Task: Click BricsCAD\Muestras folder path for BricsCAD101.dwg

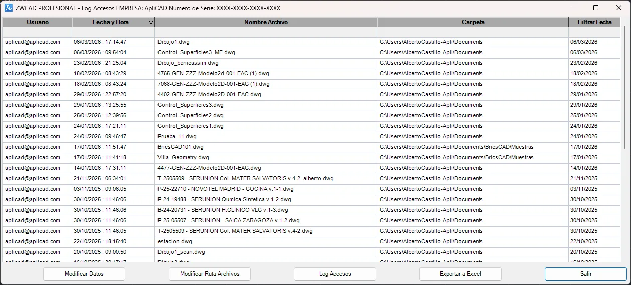Action: click(456, 147)
